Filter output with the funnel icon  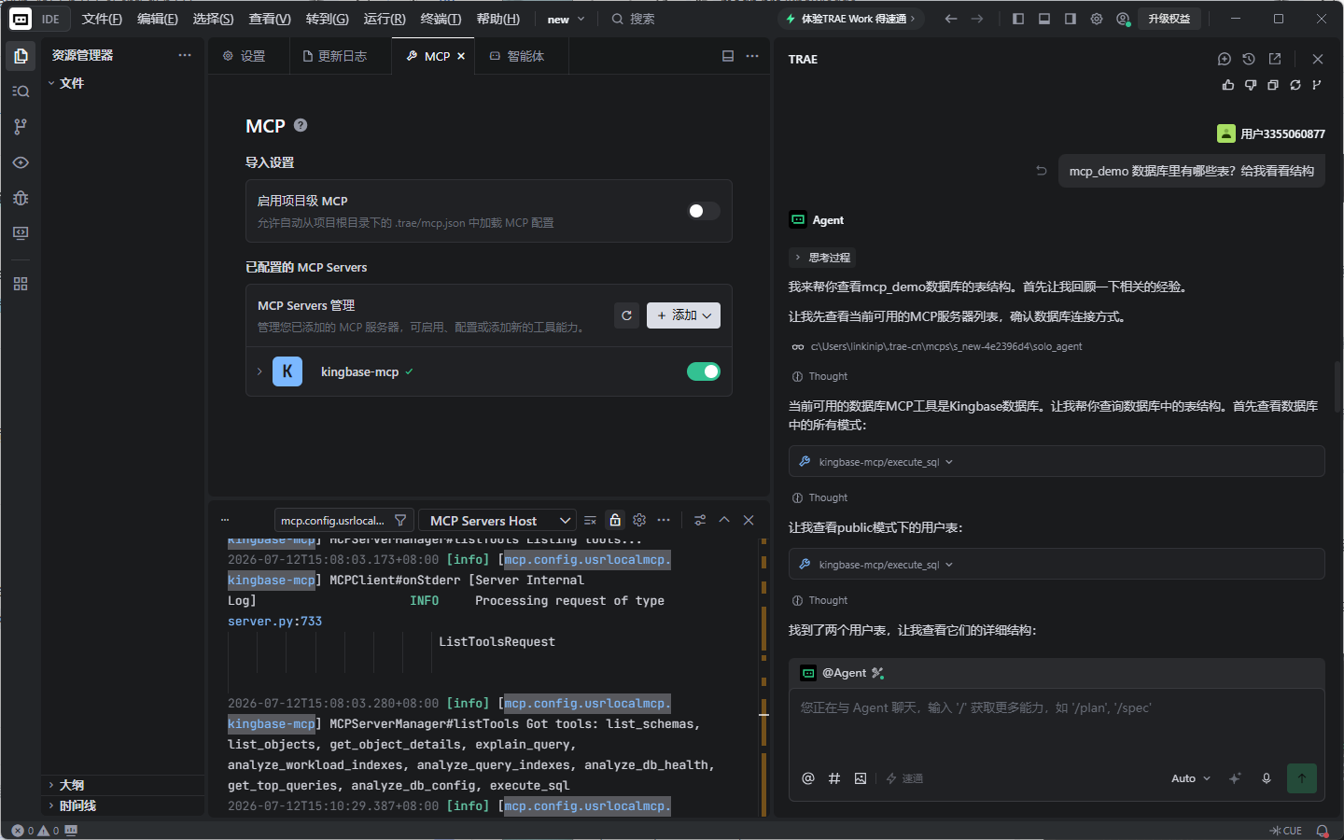tap(400, 520)
